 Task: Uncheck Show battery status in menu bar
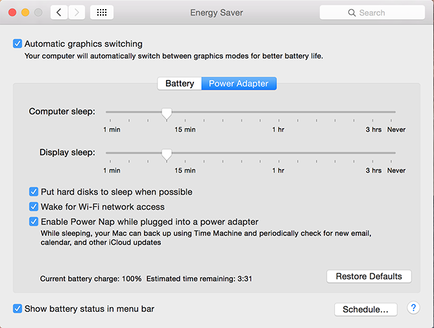17,309
